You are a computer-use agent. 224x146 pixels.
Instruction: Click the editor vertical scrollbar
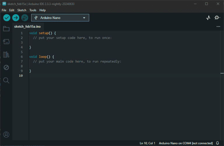pos(222,86)
